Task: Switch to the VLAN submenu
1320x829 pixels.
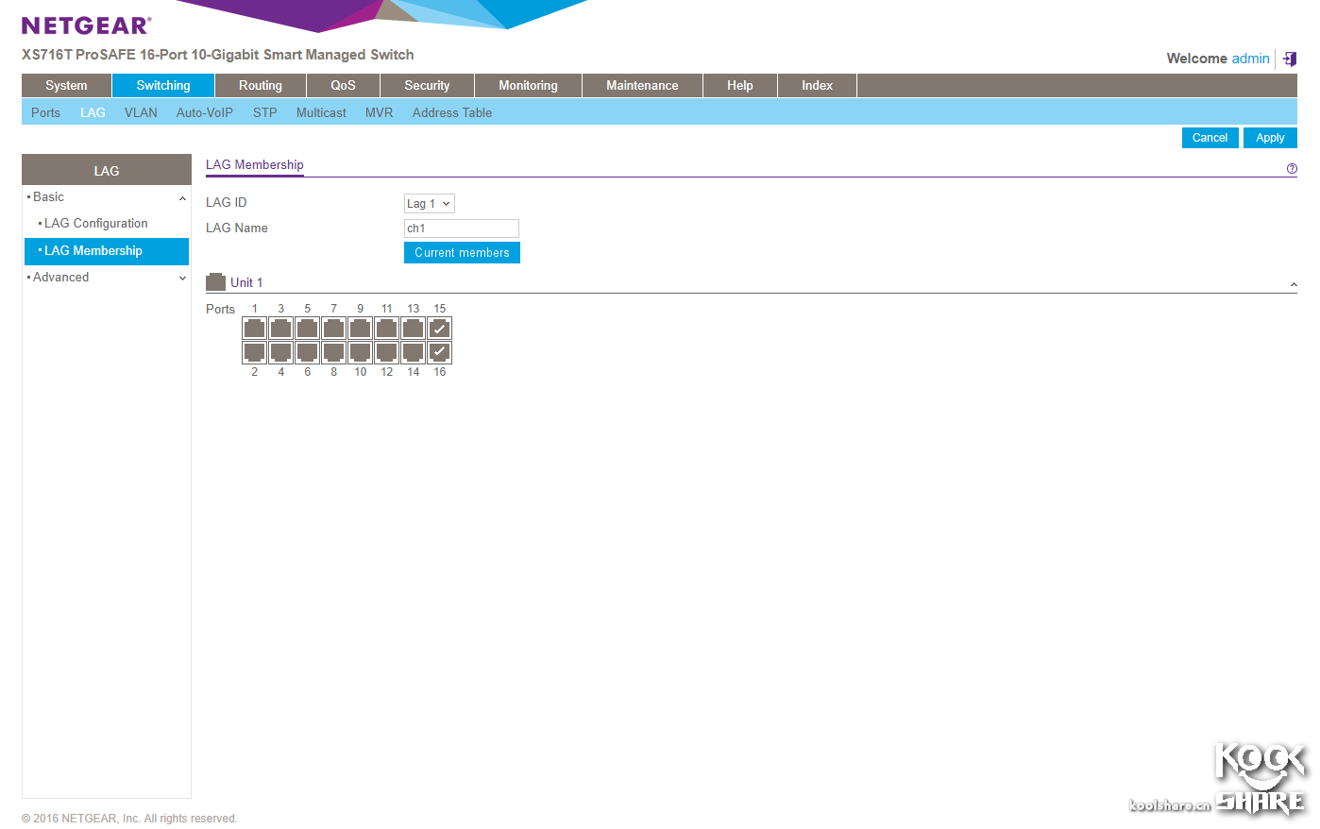Action: pyautogui.click(x=141, y=112)
